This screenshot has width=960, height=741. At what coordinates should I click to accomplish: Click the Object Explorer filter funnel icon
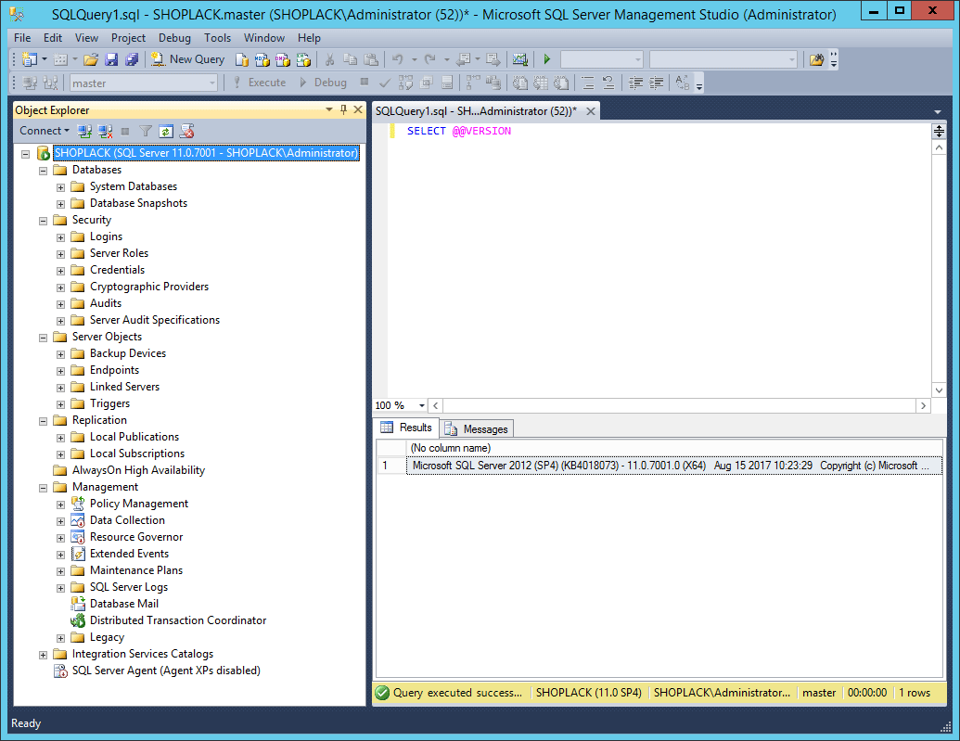coord(145,131)
